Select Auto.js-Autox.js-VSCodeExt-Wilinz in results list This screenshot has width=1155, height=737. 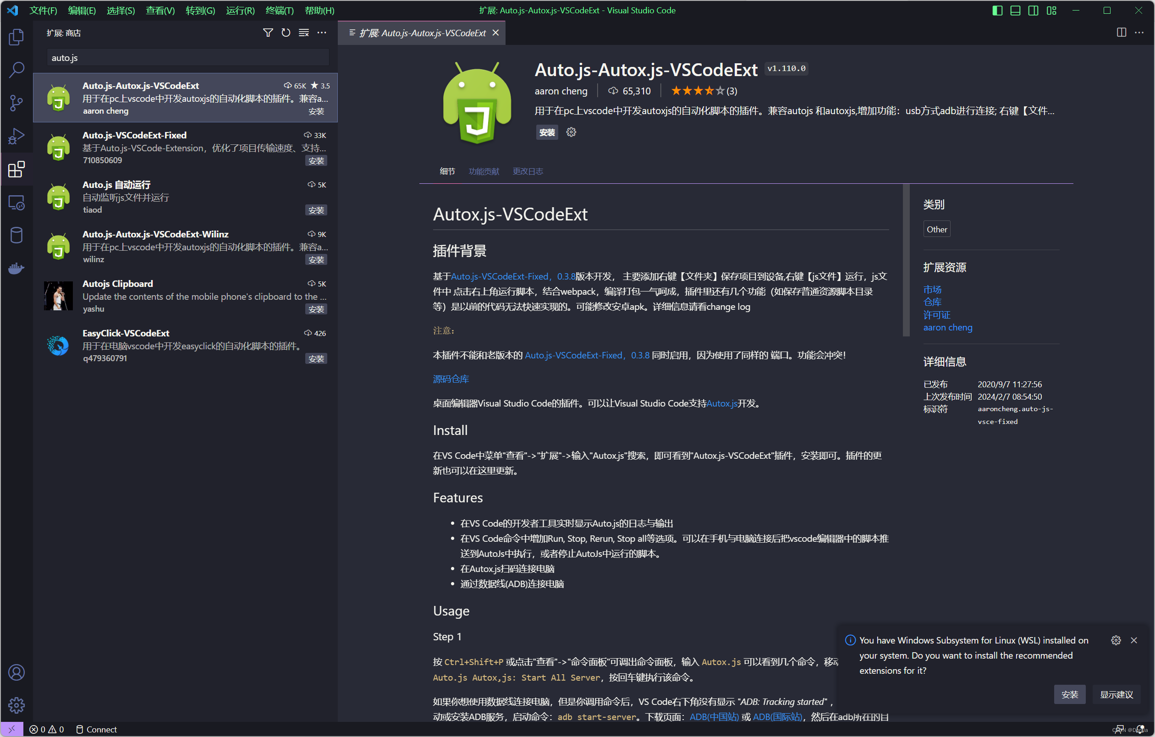(x=186, y=247)
